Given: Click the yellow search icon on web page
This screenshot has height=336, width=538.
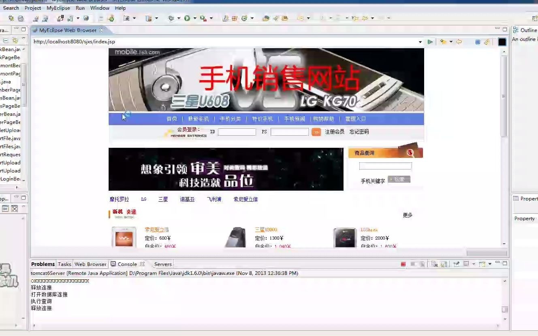Looking at the screenshot, I should (410, 153).
